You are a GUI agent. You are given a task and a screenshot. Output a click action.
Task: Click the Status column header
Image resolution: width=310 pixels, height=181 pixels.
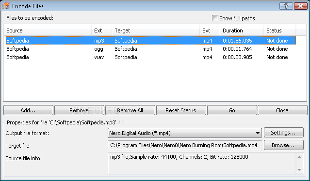(x=279, y=30)
